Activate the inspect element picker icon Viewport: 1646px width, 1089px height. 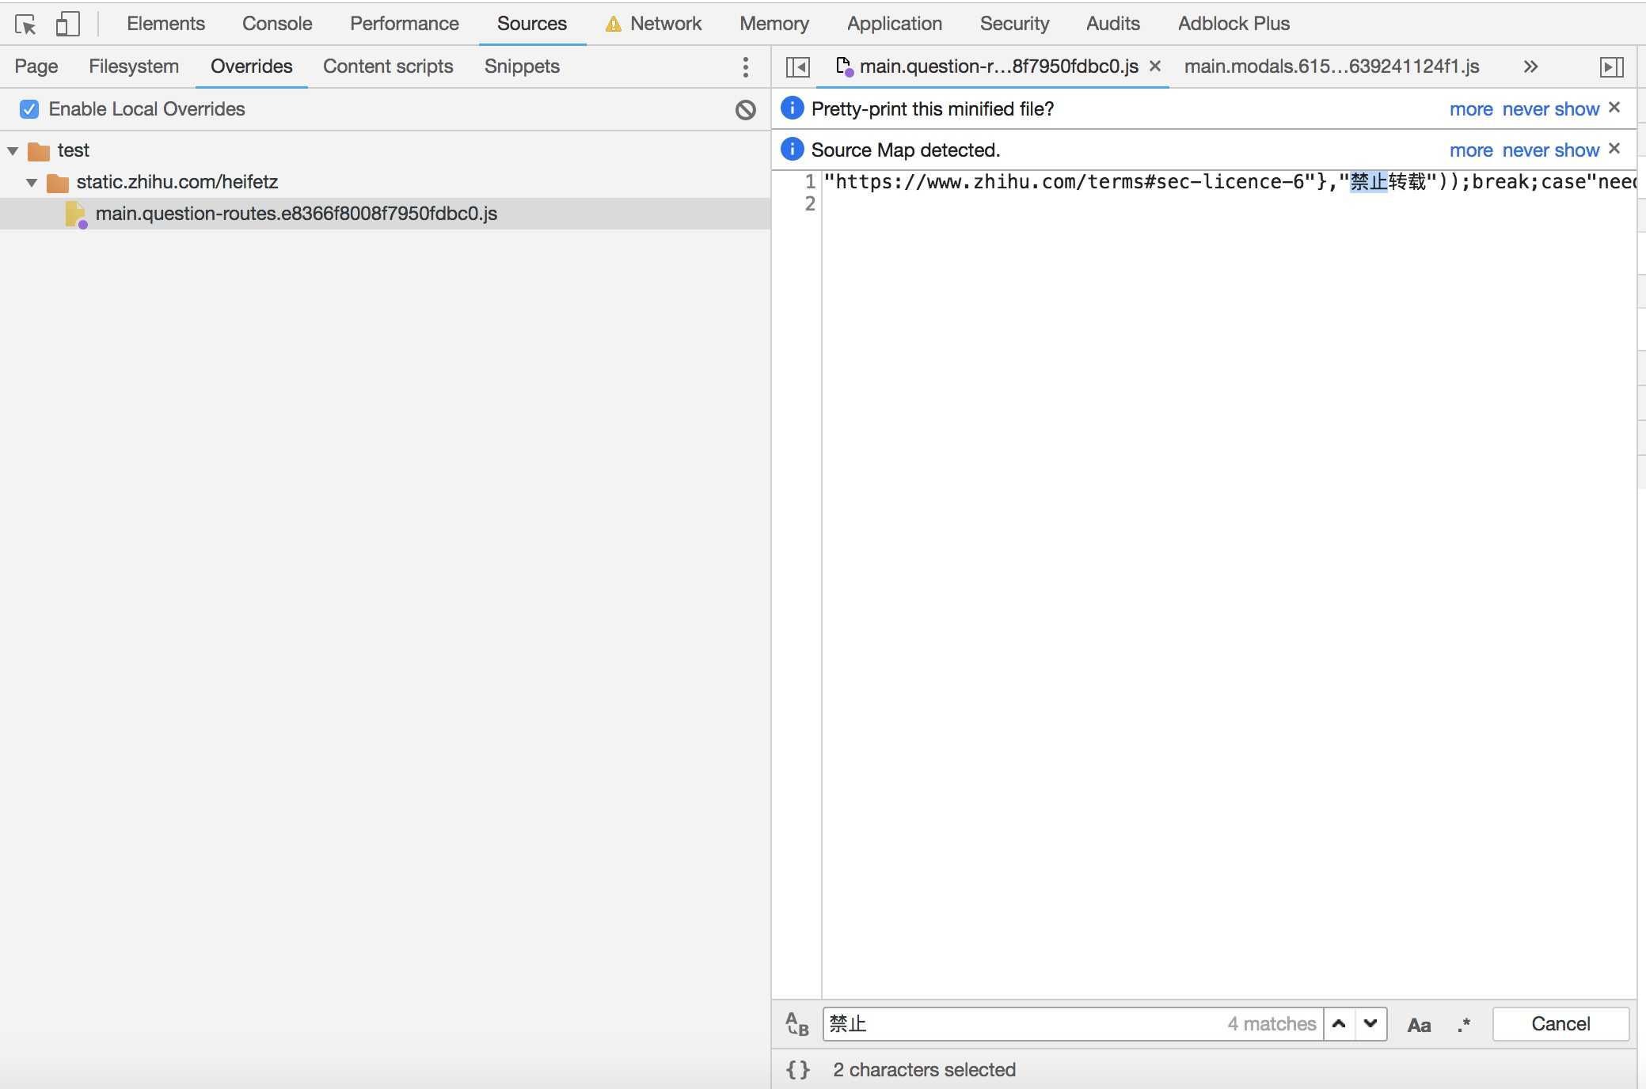[x=25, y=25]
